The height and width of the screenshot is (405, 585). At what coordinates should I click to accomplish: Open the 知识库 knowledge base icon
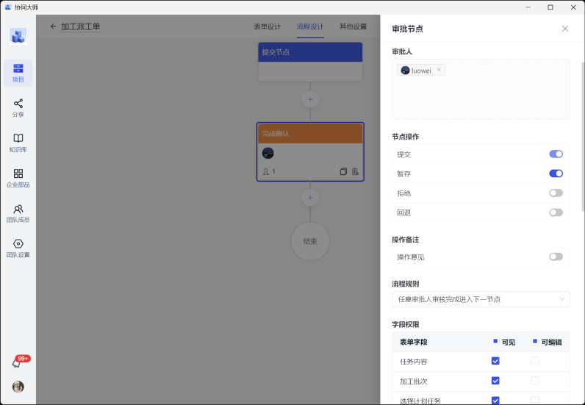pyautogui.click(x=18, y=143)
